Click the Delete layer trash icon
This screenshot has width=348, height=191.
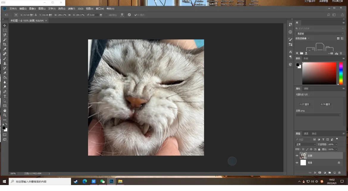point(339,173)
